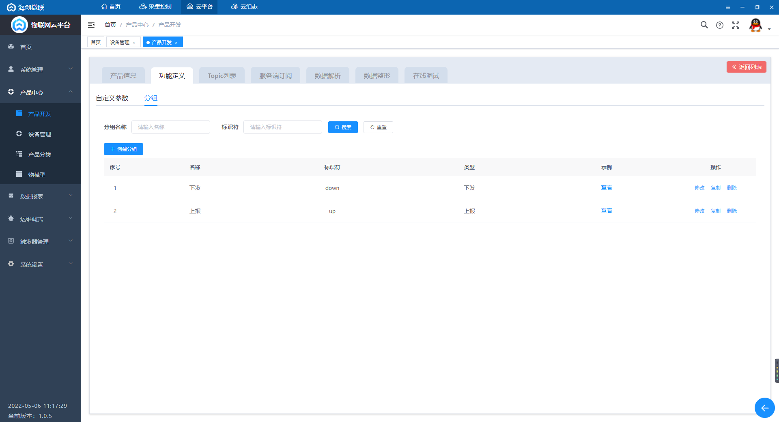Expand the 触发器管理 menu chevron
The height and width of the screenshot is (422, 779).
click(71, 241)
